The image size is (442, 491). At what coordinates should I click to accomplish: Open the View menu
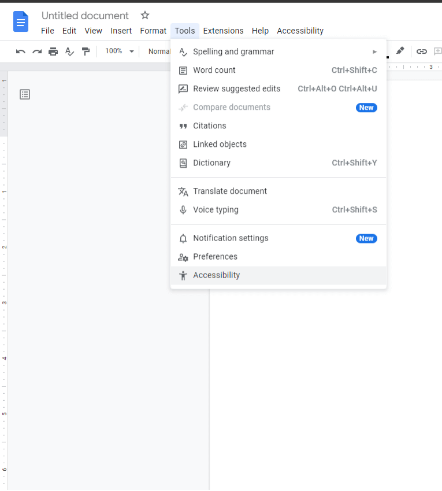click(x=93, y=31)
